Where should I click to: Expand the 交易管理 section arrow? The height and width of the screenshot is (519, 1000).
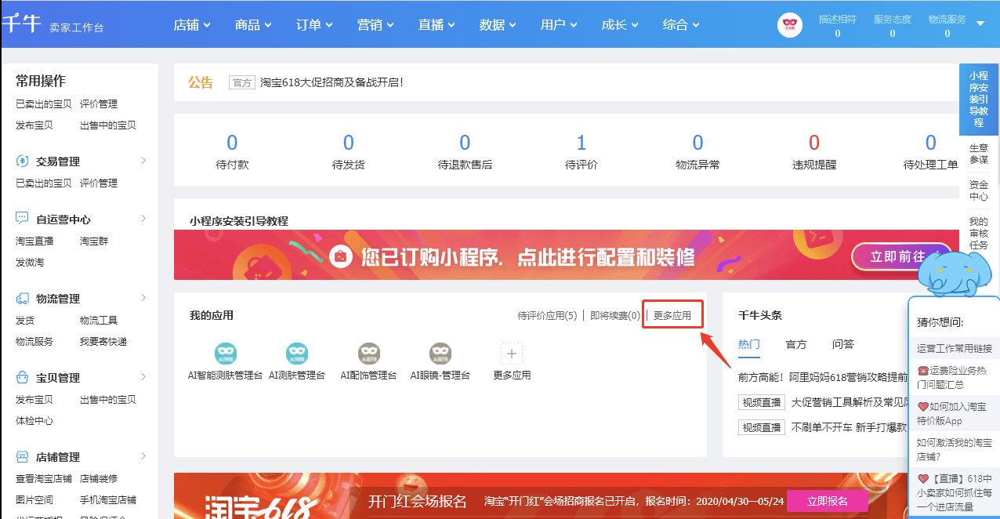tap(143, 161)
